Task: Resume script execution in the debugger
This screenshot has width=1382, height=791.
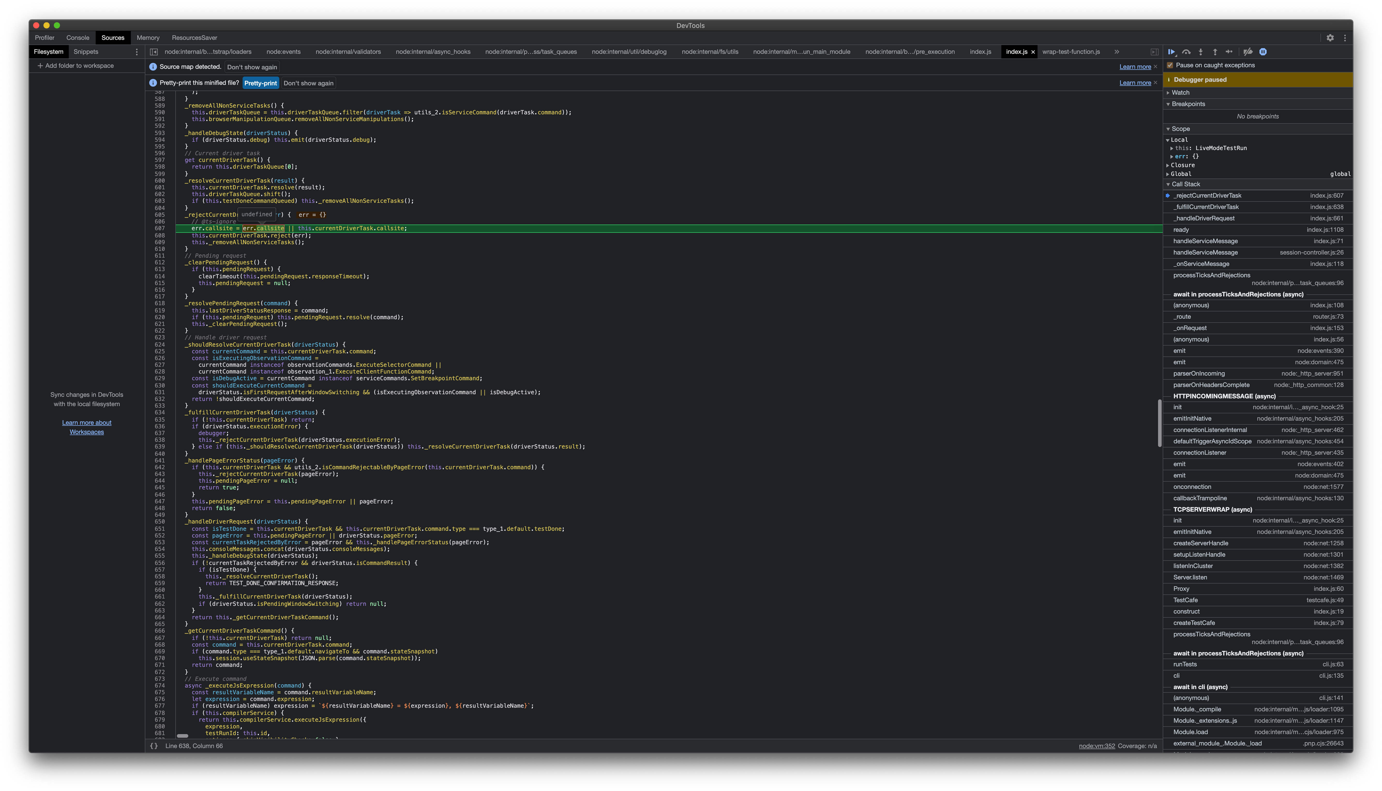Action: click(1172, 52)
